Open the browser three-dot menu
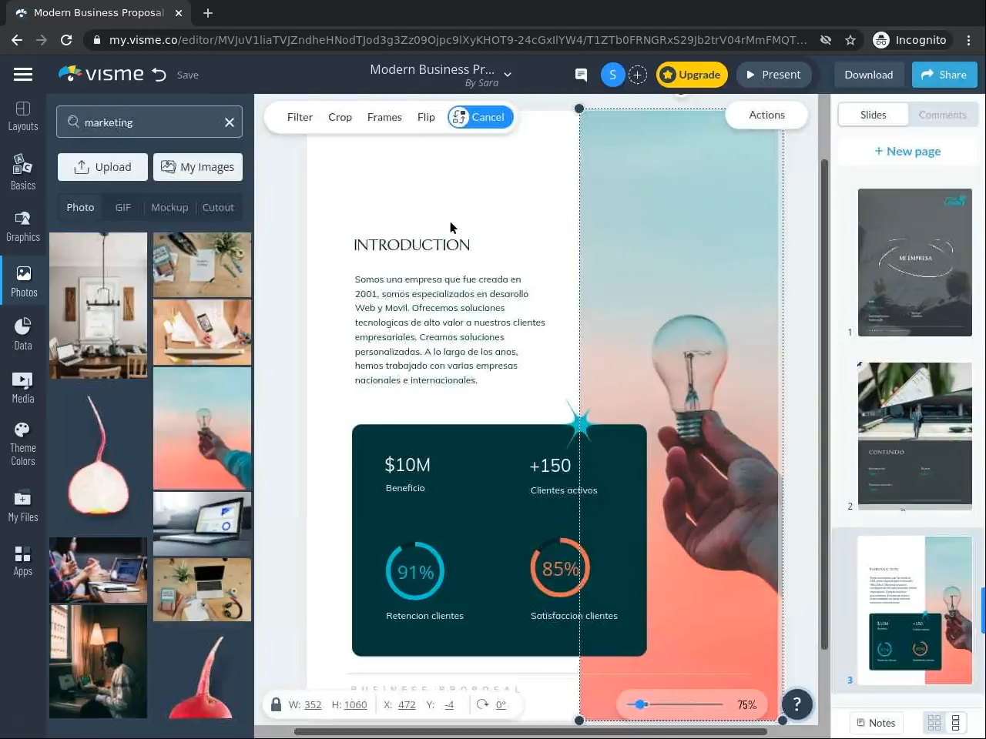This screenshot has width=986, height=739. point(969,40)
